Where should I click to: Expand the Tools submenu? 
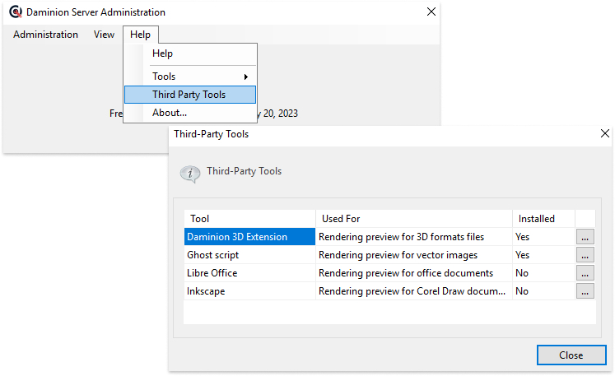point(190,77)
